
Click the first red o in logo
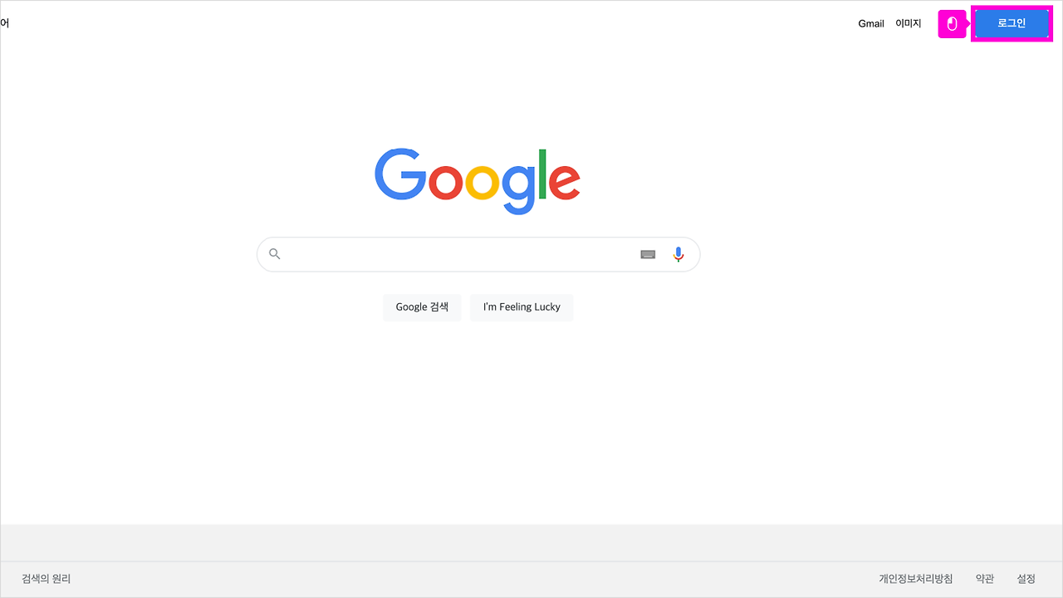pyautogui.click(x=446, y=183)
